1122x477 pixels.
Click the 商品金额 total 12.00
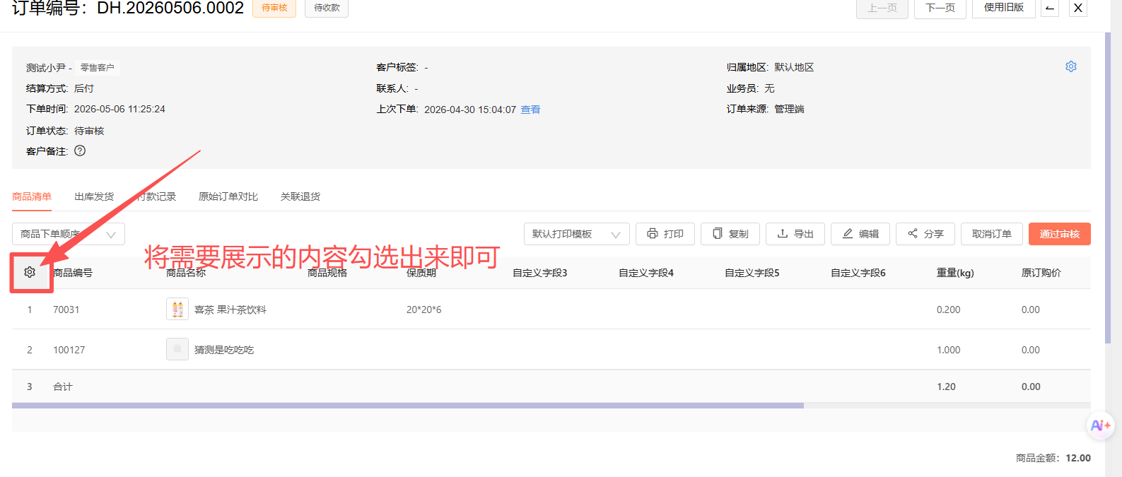pyautogui.click(x=1078, y=458)
